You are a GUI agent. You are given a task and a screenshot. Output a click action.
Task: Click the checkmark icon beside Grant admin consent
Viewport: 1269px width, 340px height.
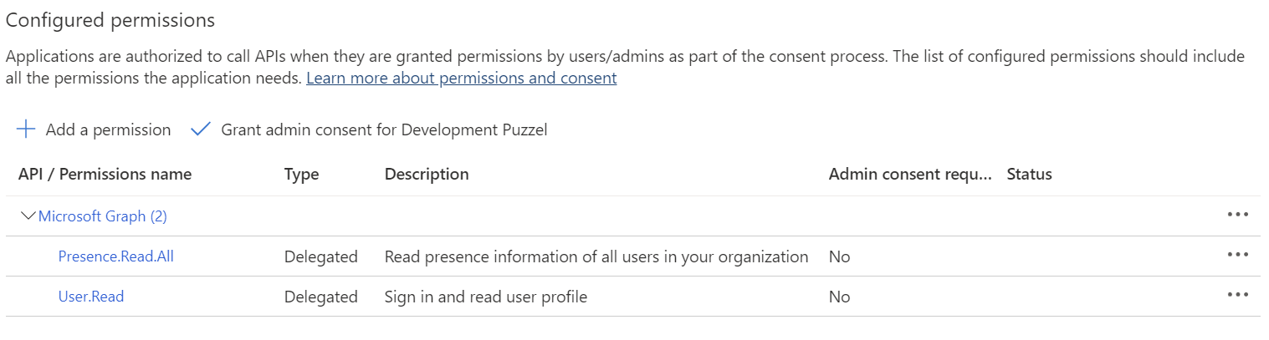point(201,129)
